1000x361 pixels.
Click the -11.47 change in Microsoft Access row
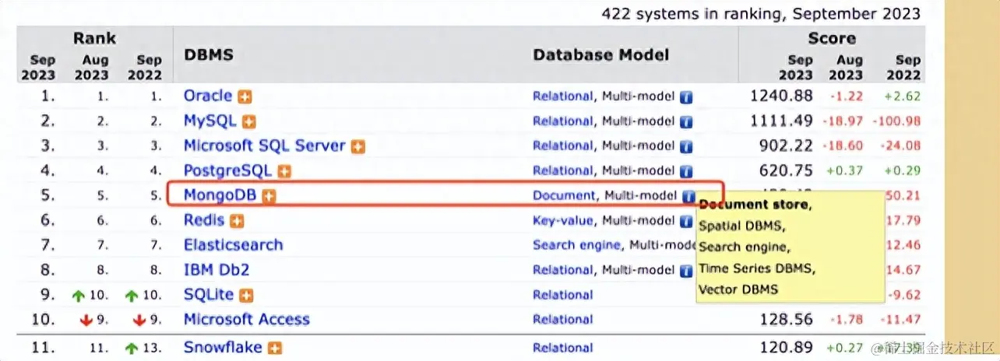(x=900, y=320)
